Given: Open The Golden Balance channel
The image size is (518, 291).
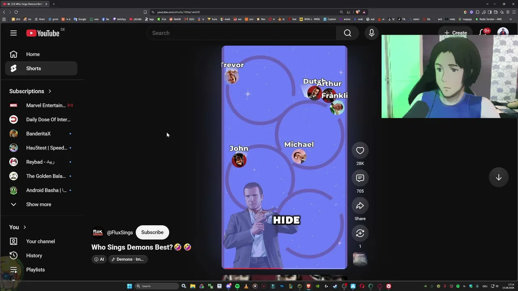Looking at the screenshot, I should [x=41, y=176].
